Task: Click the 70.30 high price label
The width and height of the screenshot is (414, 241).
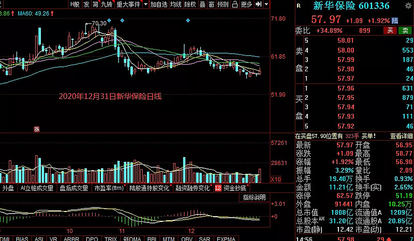Action: tap(99, 23)
